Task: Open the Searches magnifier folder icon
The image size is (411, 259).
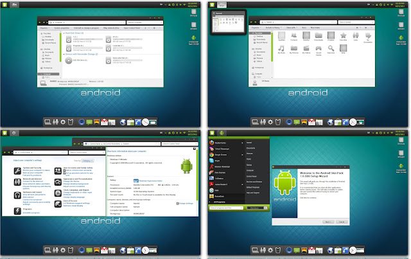Action: click(331, 49)
